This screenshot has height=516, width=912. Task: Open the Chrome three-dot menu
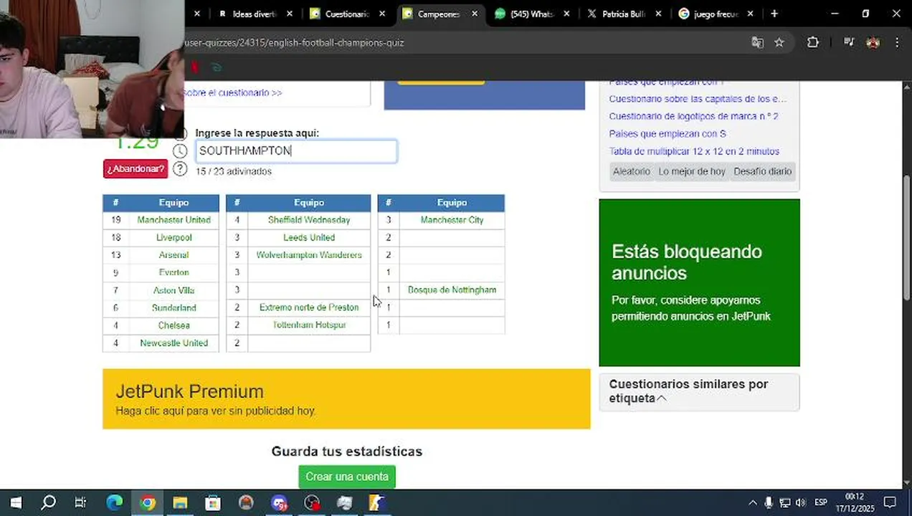897,42
